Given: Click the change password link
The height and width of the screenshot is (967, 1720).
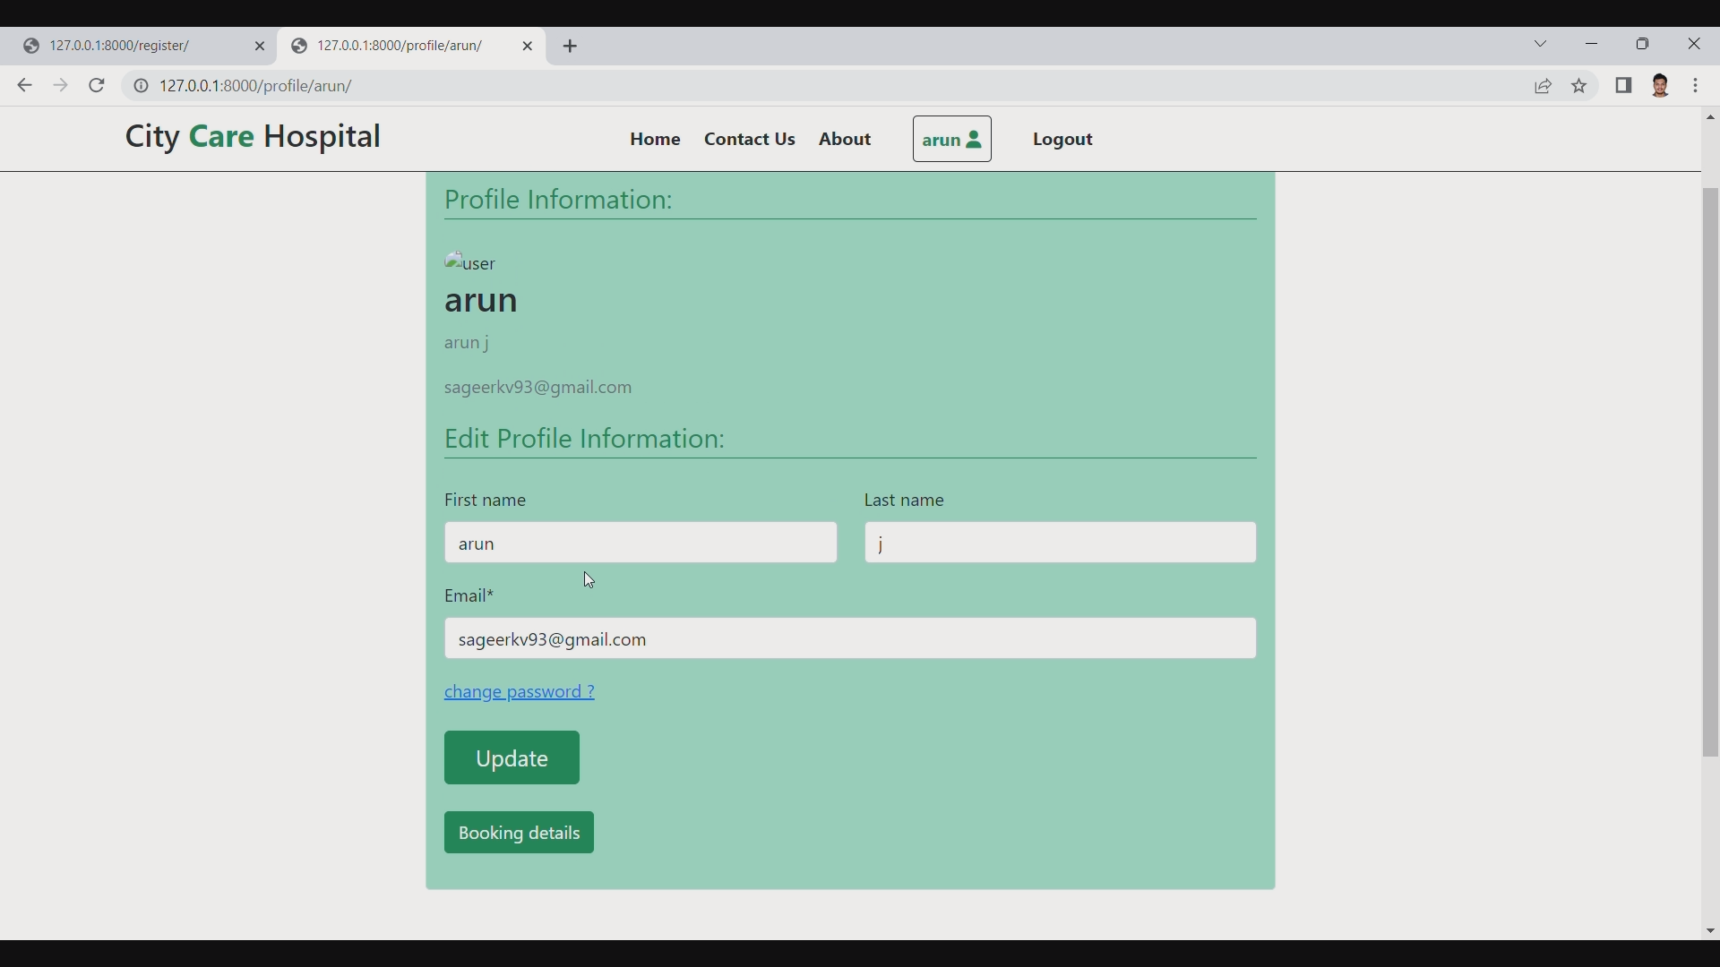Looking at the screenshot, I should tap(520, 691).
